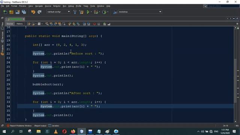Go back in editor navigation history
The image size is (240, 135).
pos(33,24)
